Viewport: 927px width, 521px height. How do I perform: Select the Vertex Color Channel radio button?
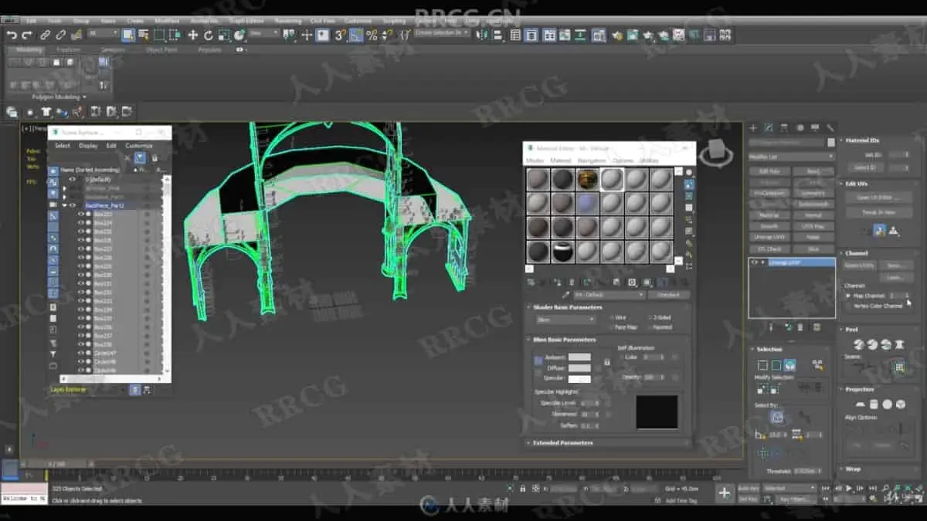click(x=847, y=306)
